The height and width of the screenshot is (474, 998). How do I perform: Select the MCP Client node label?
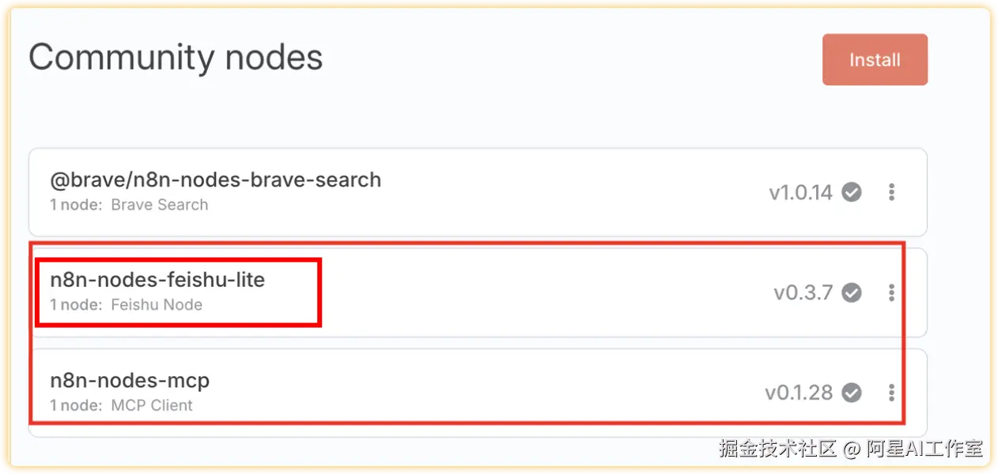point(152,405)
